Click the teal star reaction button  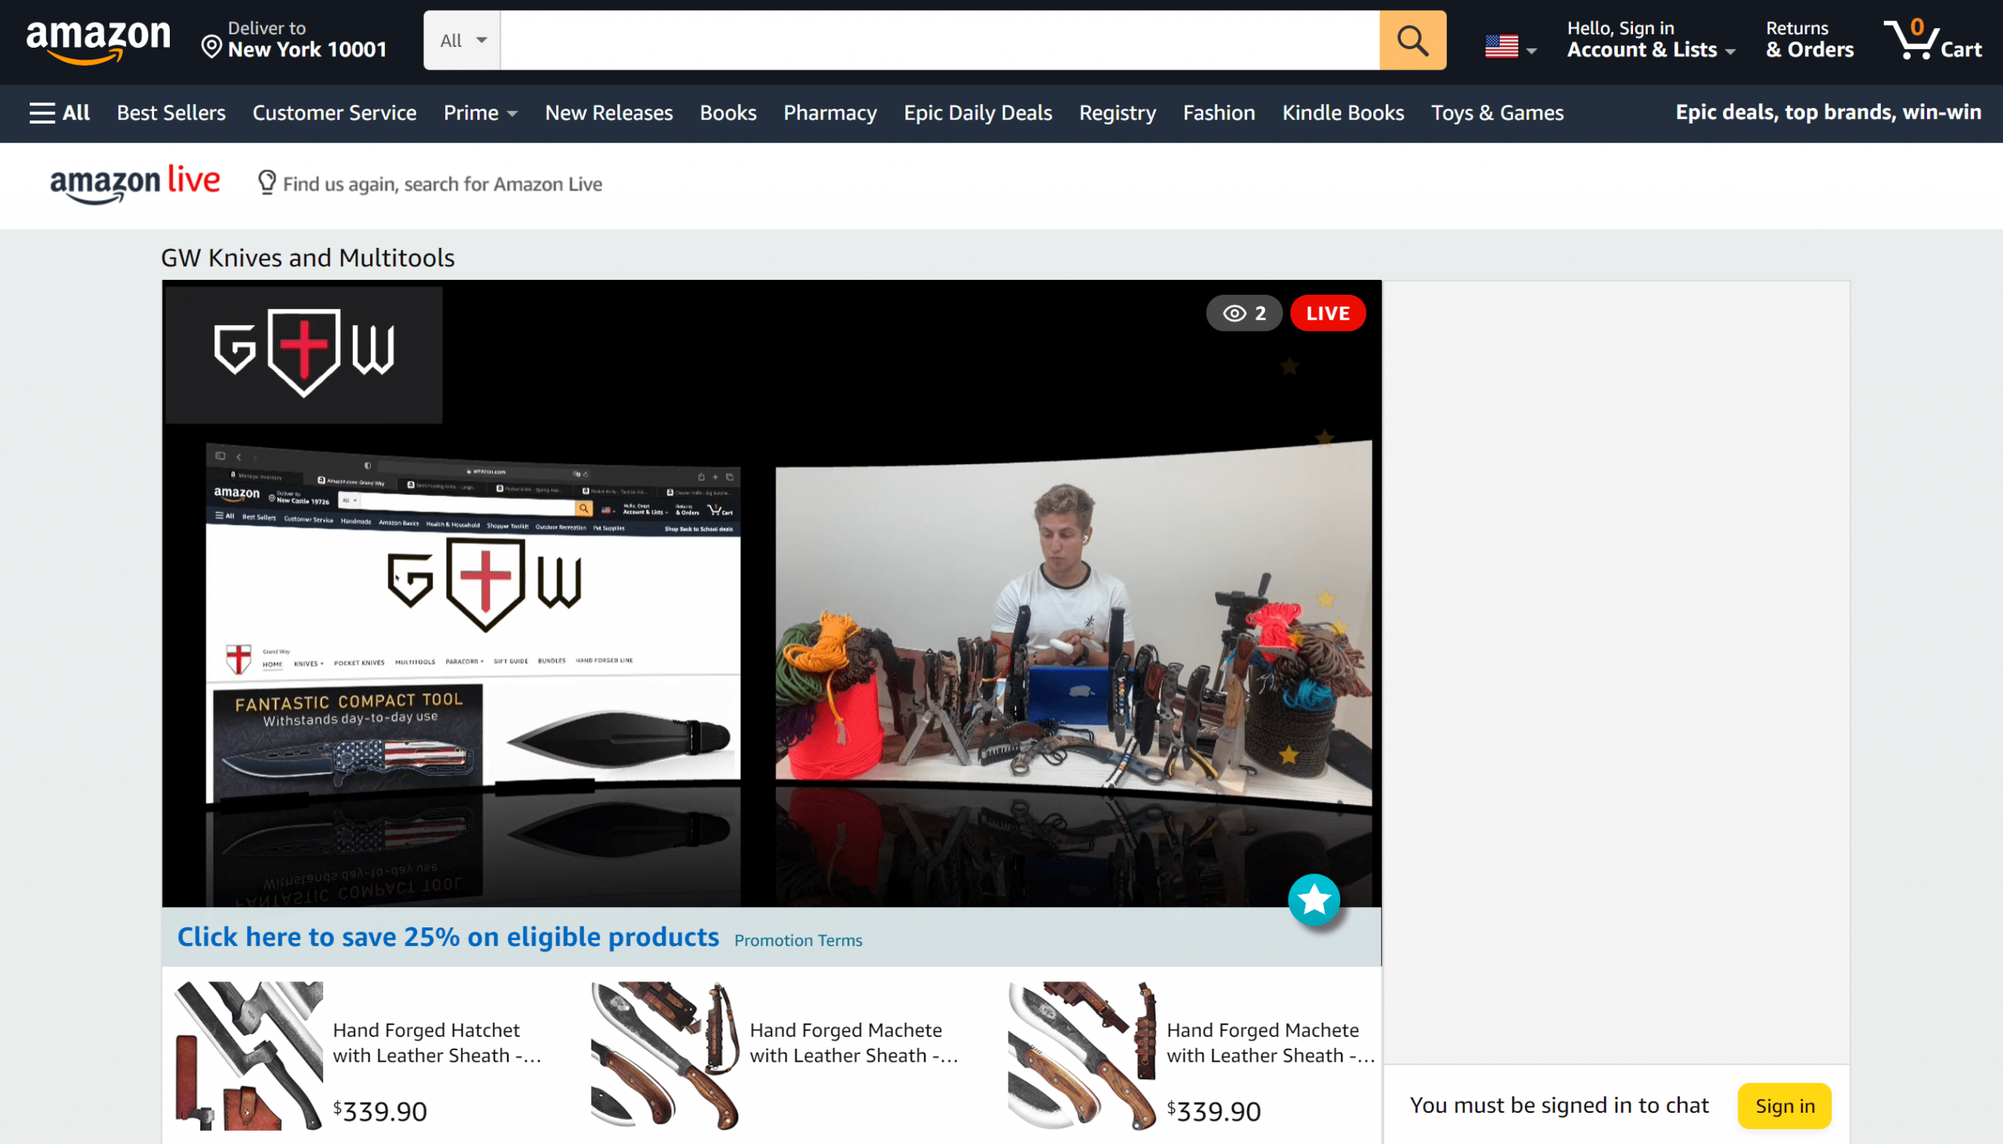[x=1314, y=900]
